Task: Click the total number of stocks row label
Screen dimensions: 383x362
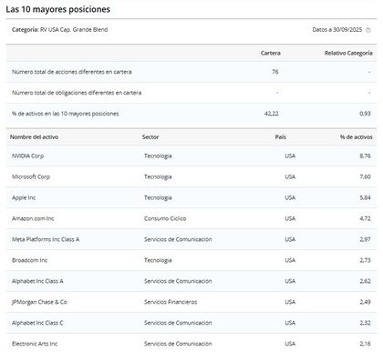Action: pos(72,72)
